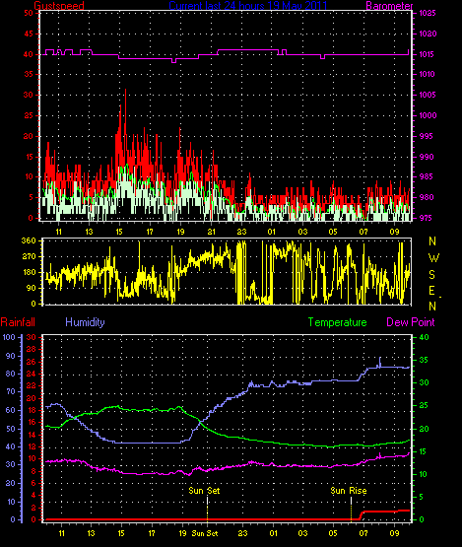Click the W compass direction label
The width and height of the screenshot is (462, 547).
tap(433, 258)
